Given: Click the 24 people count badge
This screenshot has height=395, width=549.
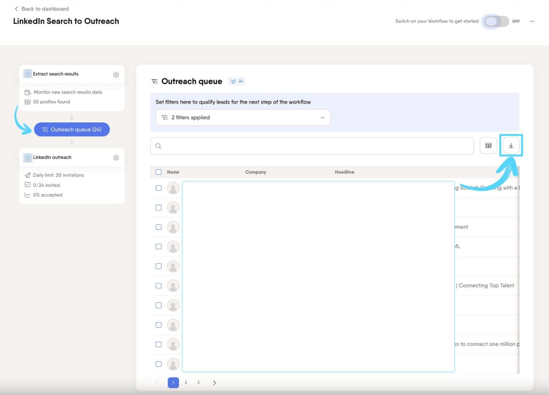Looking at the screenshot, I should coord(237,81).
